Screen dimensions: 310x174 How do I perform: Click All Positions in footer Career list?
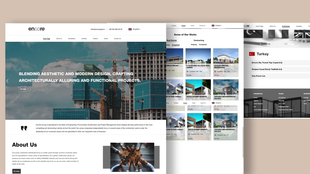(282, 98)
